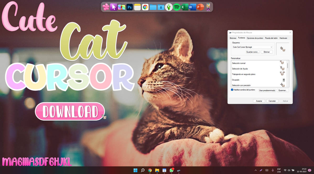Launch Microsoft Word from the dock
314x174 pixels.
[x=191, y=7]
